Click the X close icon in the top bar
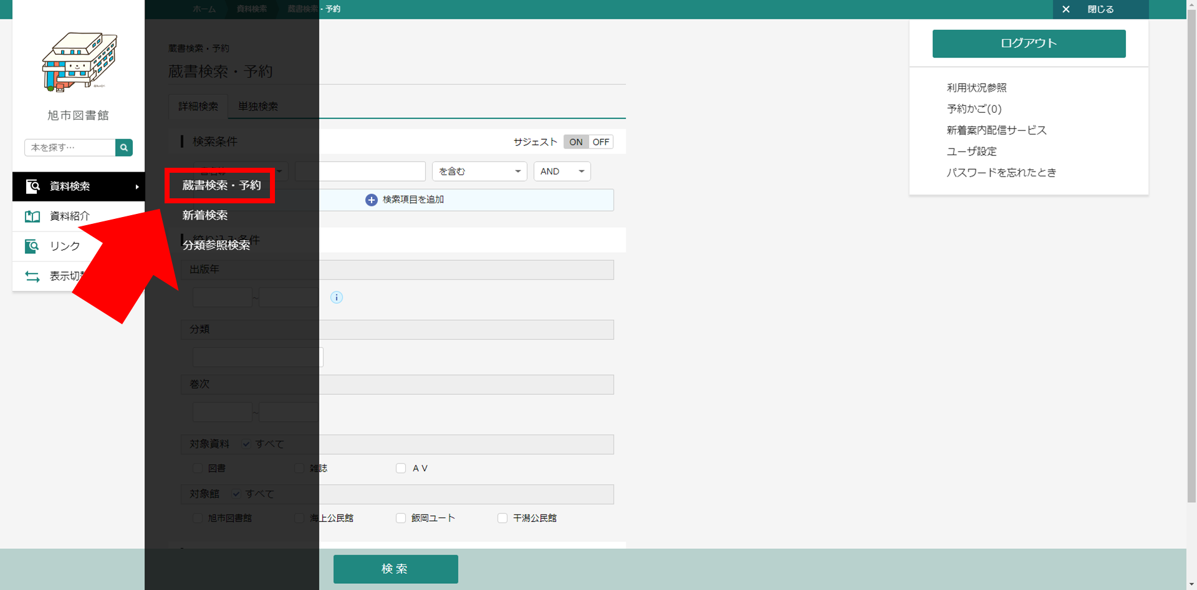 1066,9
